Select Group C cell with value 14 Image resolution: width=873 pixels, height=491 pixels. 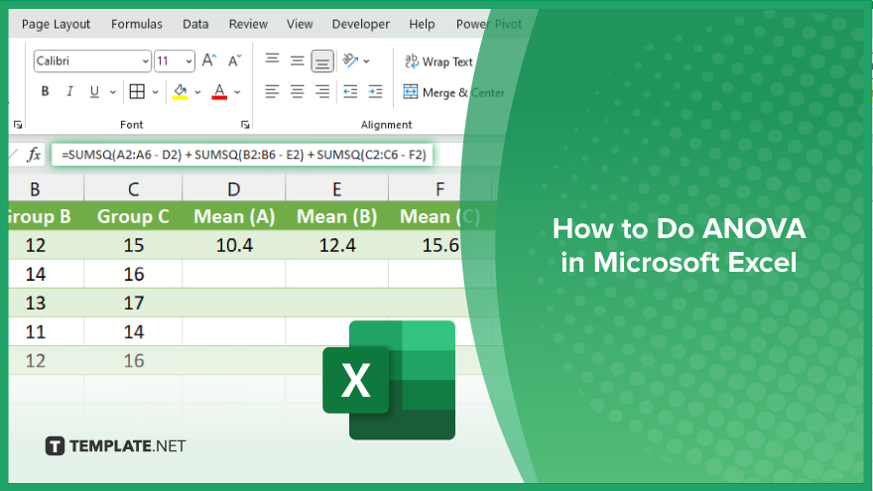tap(133, 331)
